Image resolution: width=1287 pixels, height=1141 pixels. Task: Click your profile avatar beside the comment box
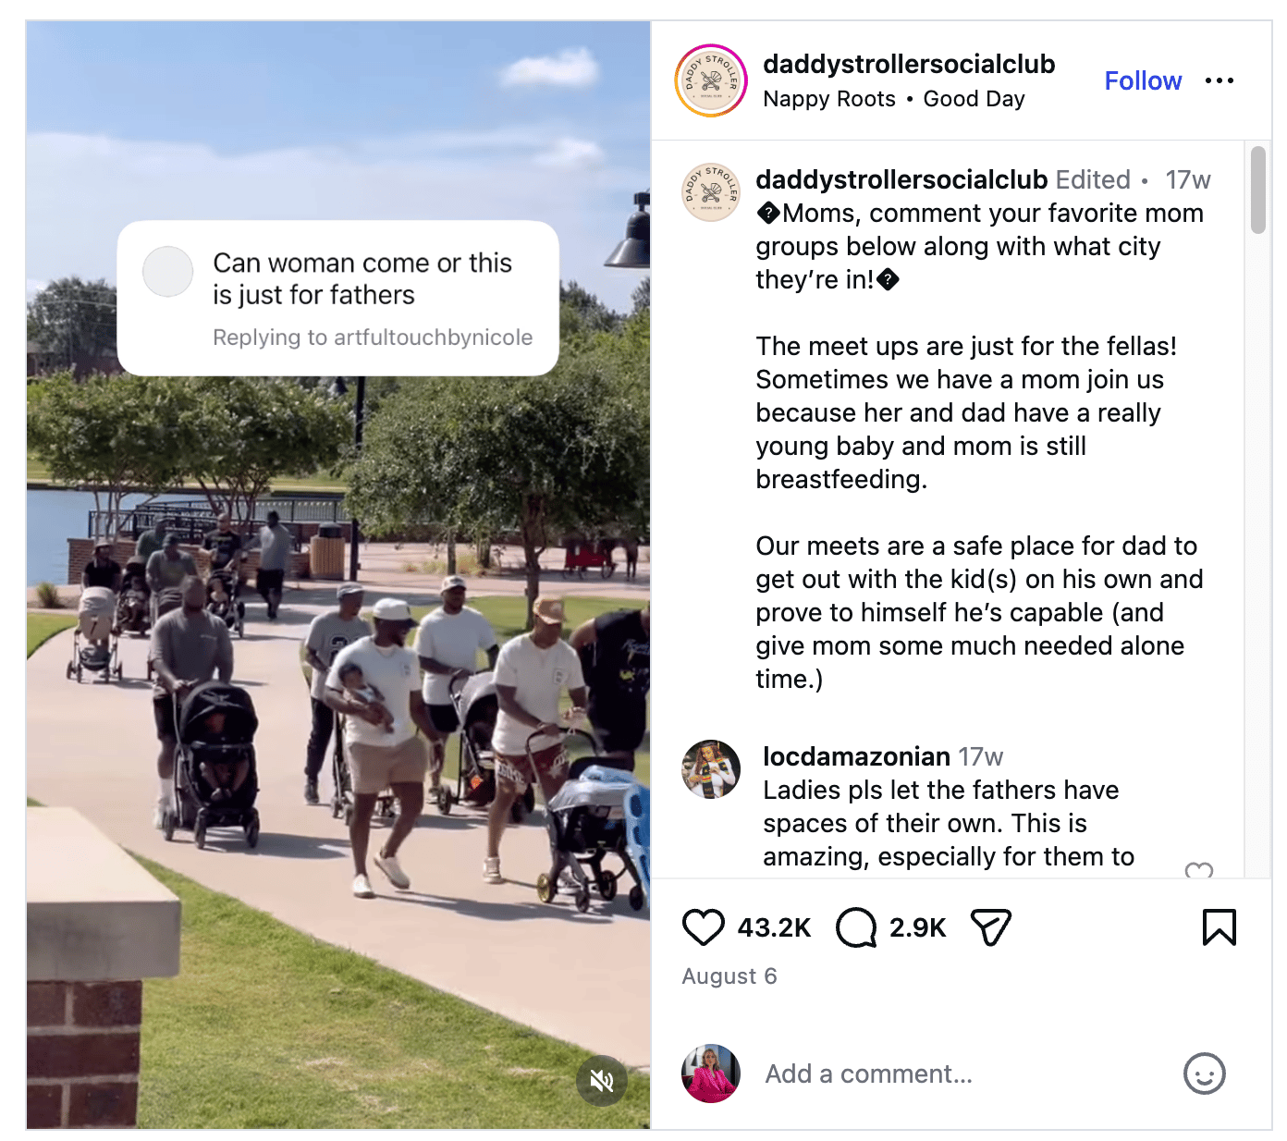pyautogui.click(x=710, y=1074)
